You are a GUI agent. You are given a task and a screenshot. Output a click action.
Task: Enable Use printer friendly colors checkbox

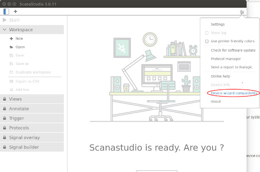pos(207,41)
